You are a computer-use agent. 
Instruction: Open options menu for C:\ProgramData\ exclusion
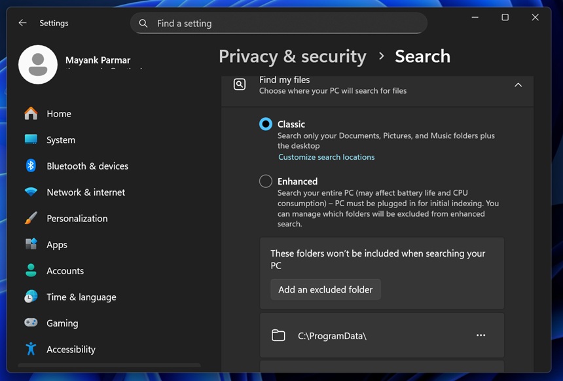point(481,335)
